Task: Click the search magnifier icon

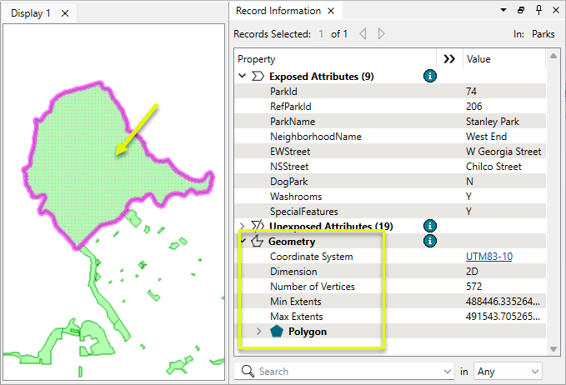Action: tap(248, 371)
